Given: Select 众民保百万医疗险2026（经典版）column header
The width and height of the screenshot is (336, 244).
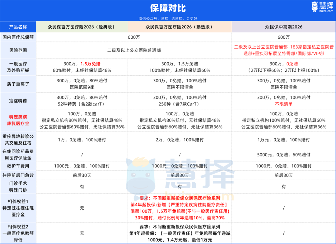Looking at the screenshot, I should pos(82,27).
